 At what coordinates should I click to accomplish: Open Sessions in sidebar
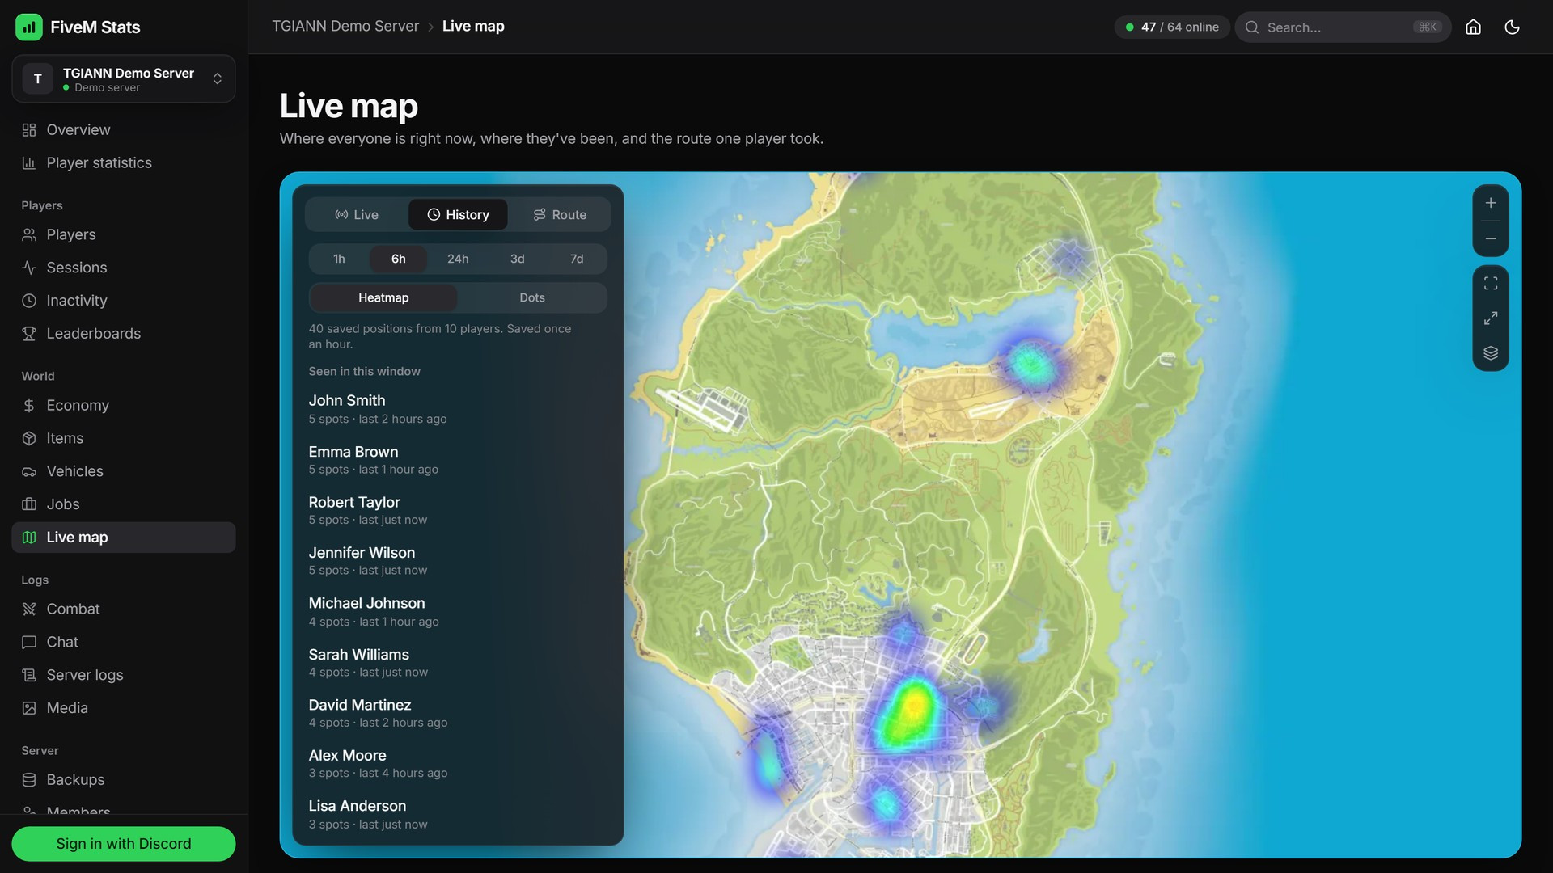(x=124, y=268)
